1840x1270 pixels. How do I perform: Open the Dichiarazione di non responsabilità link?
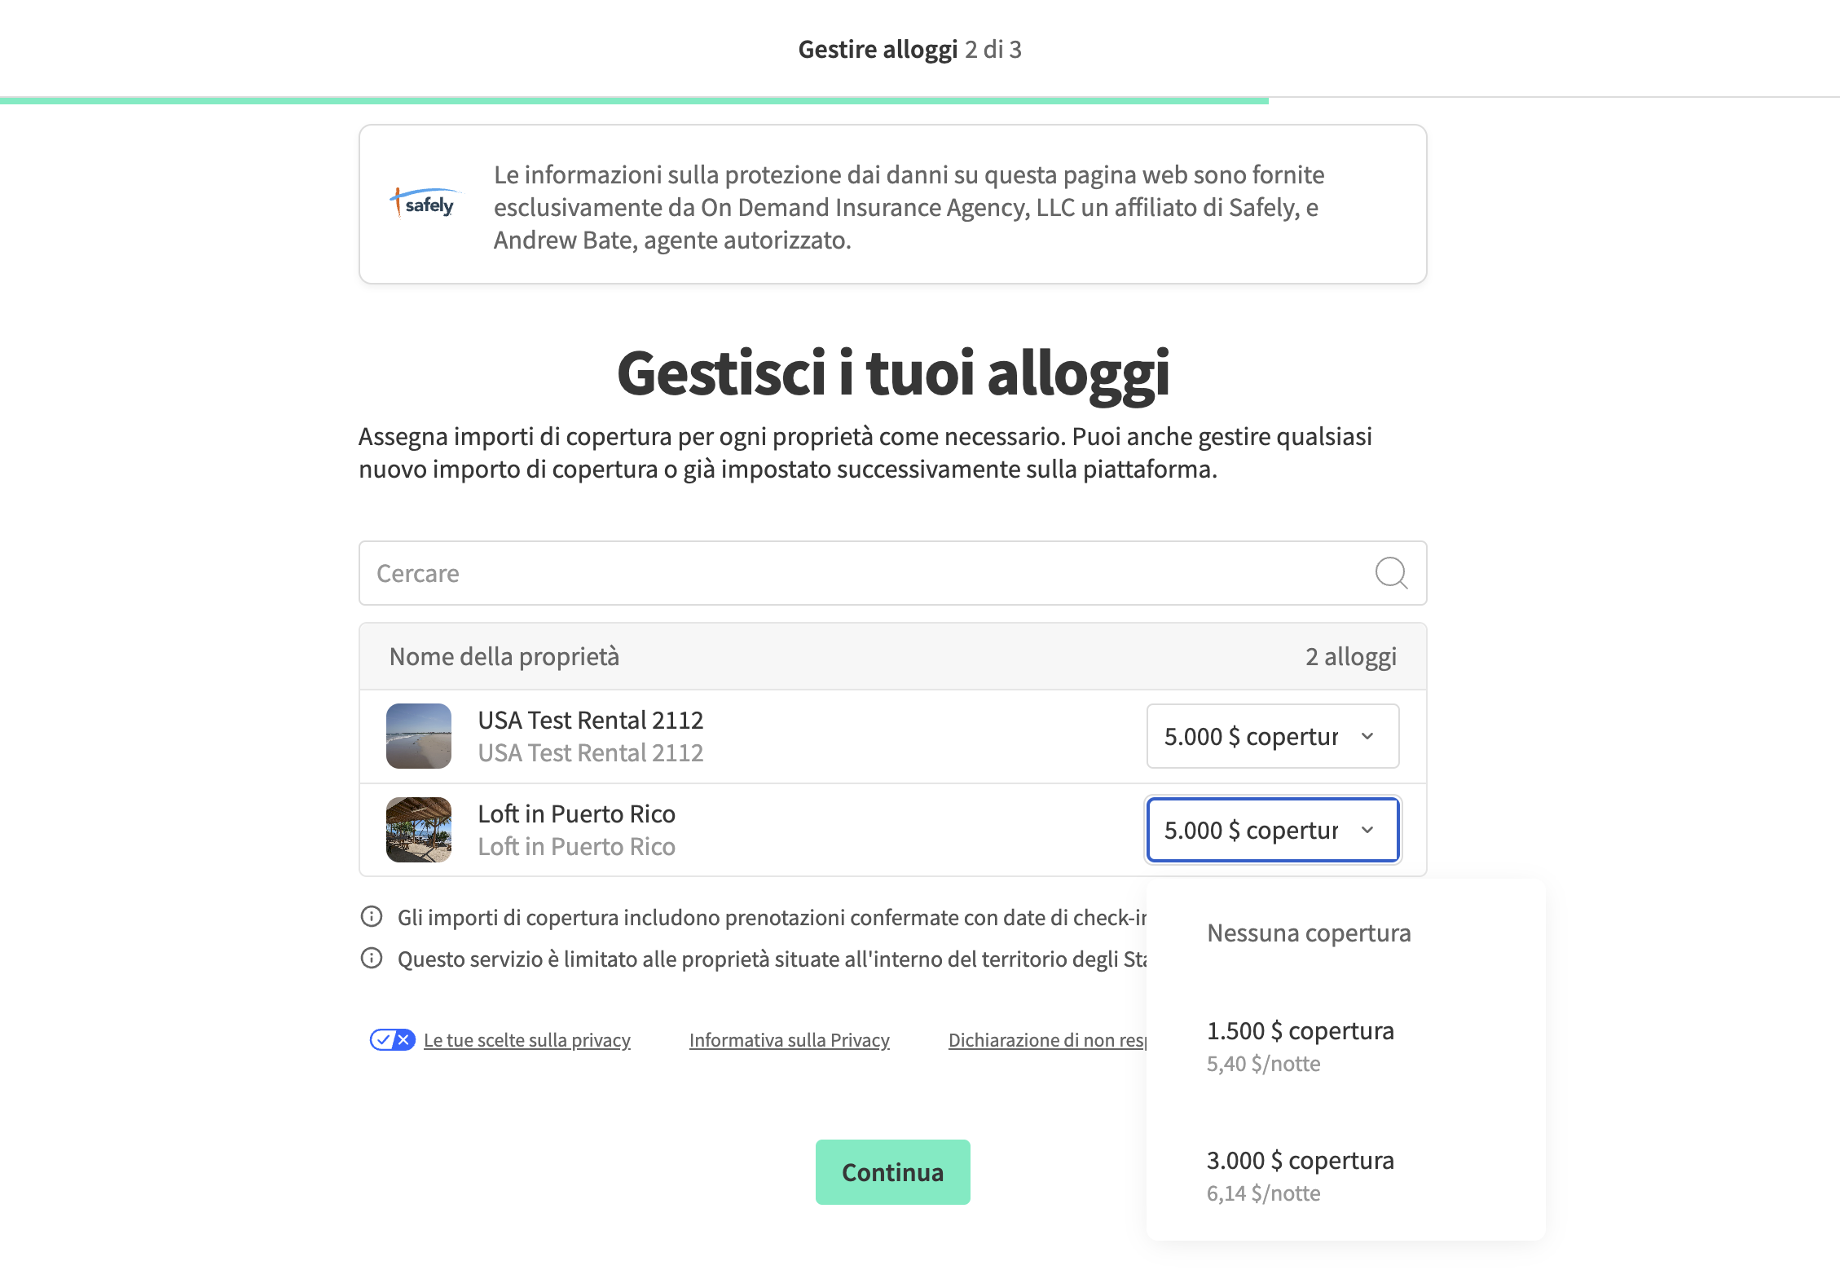pyautogui.click(x=1046, y=1040)
